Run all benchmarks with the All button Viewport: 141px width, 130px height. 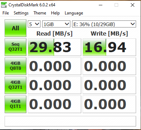(15, 28)
